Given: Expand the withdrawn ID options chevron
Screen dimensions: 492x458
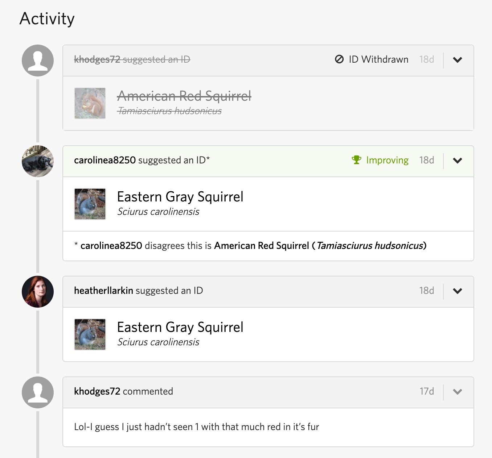Looking at the screenshot, I should 458,60.
